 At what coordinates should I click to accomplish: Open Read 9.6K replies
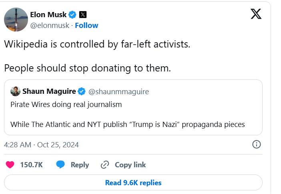pos(133,183)
